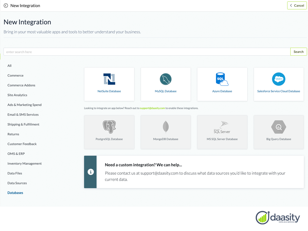The image size is (308, 231).
Task: Select the Ads & Marketing Spend category
Action: [x=25, y=105]
